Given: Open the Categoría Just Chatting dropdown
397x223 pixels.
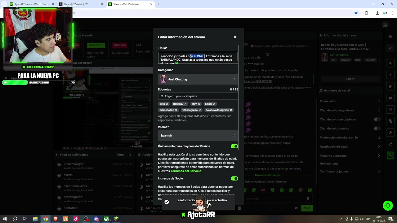Looking at the screenshot, I should click(198, 79).
